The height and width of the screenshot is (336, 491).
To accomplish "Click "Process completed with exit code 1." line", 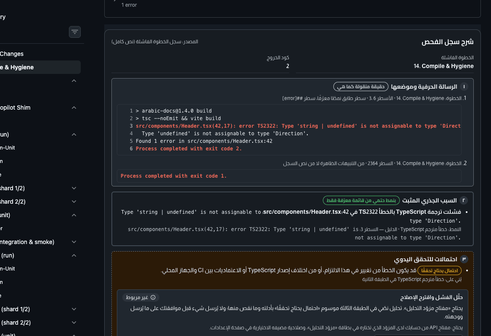I will (x=174, y=176).
